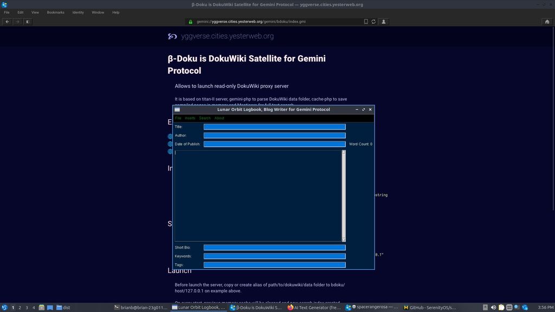Switch to workspace 2 in taskbar
The image size is (555, 312).
(20, 308)
